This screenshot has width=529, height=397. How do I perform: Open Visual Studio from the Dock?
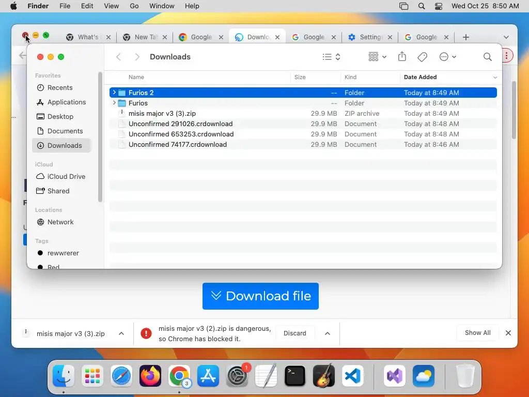[394, 376]
